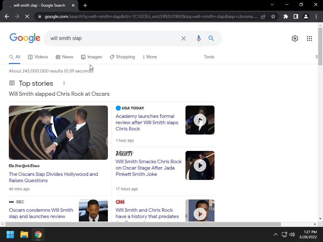Switch to the Videos tab
The height and width of the screenshot is (242, 323).
(38, 57)
